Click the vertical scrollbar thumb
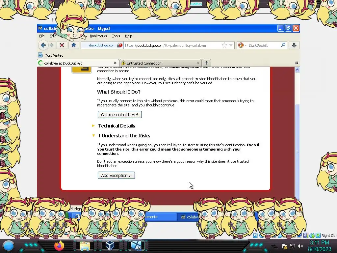Viewport: 337px width, 253px height. pos(297,152)
